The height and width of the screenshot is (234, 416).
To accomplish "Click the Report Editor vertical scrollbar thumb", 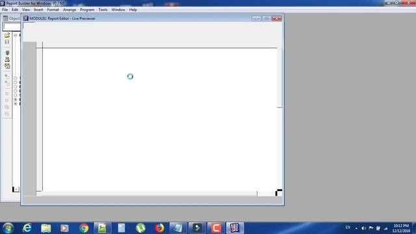I will point(279,77).
